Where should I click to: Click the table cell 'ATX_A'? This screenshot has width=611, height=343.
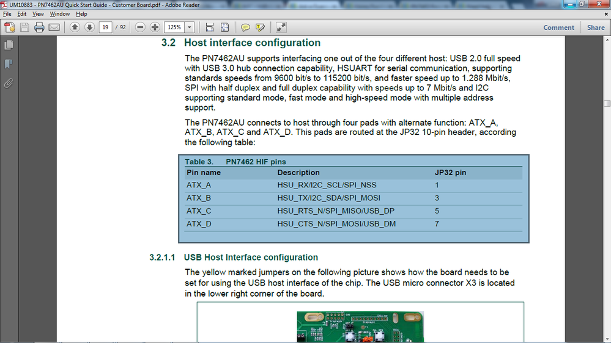[x=199, y=185]
